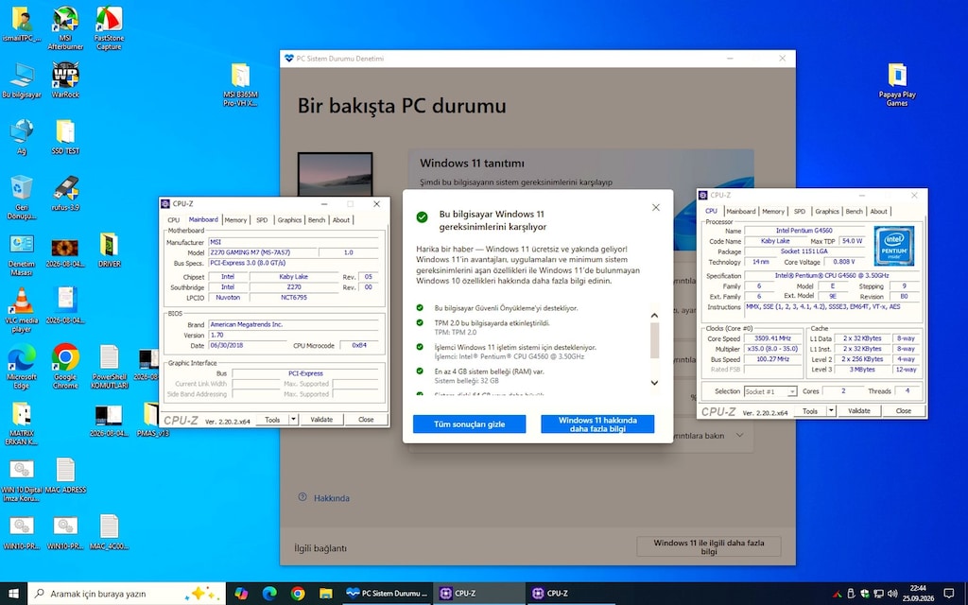Click Validate in Mainboard CPU-Z window

pos(321,419)
